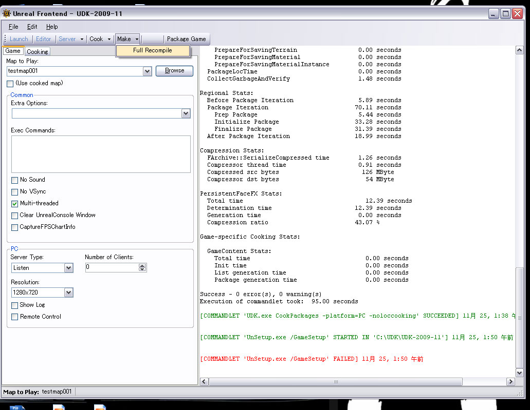530x410 pixels.
Task: Switch to the Game tab
Action: [13, 51]
